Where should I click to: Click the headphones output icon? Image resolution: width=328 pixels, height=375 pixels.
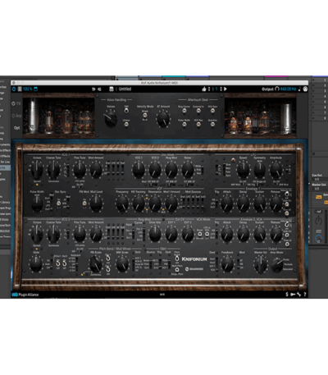(x=277, y=89)
